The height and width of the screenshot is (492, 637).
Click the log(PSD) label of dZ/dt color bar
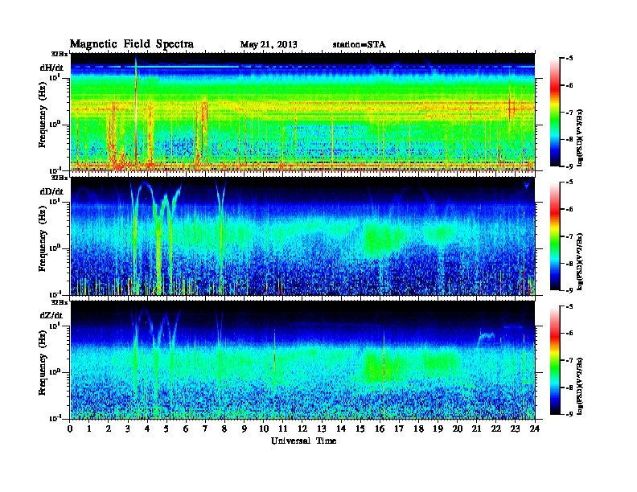pyautogui.click(x=581, y=385)
